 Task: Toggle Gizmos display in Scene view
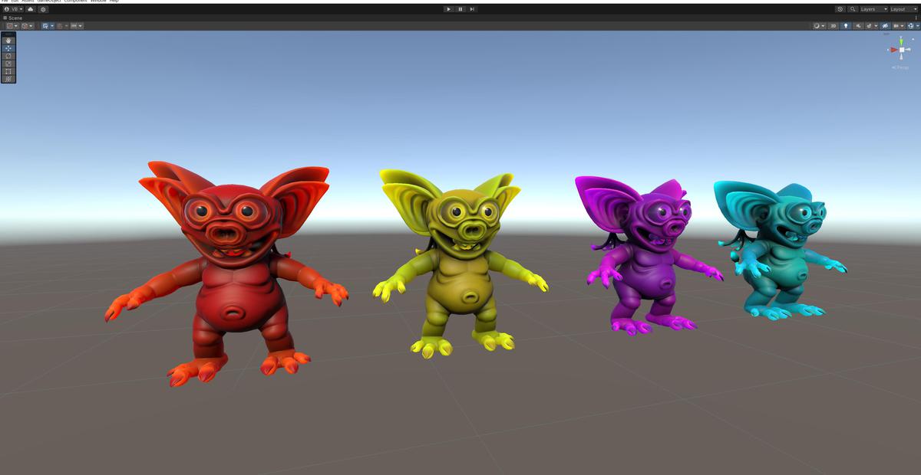click(911, 26)
